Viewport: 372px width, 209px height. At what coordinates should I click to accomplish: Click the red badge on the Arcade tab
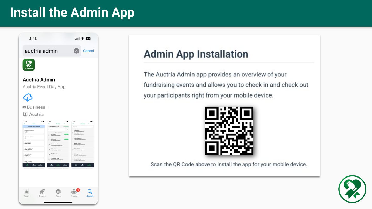78,190
